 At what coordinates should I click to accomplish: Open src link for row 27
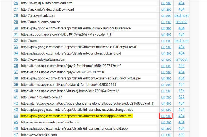pyautogui.click(x=169, y=9)
